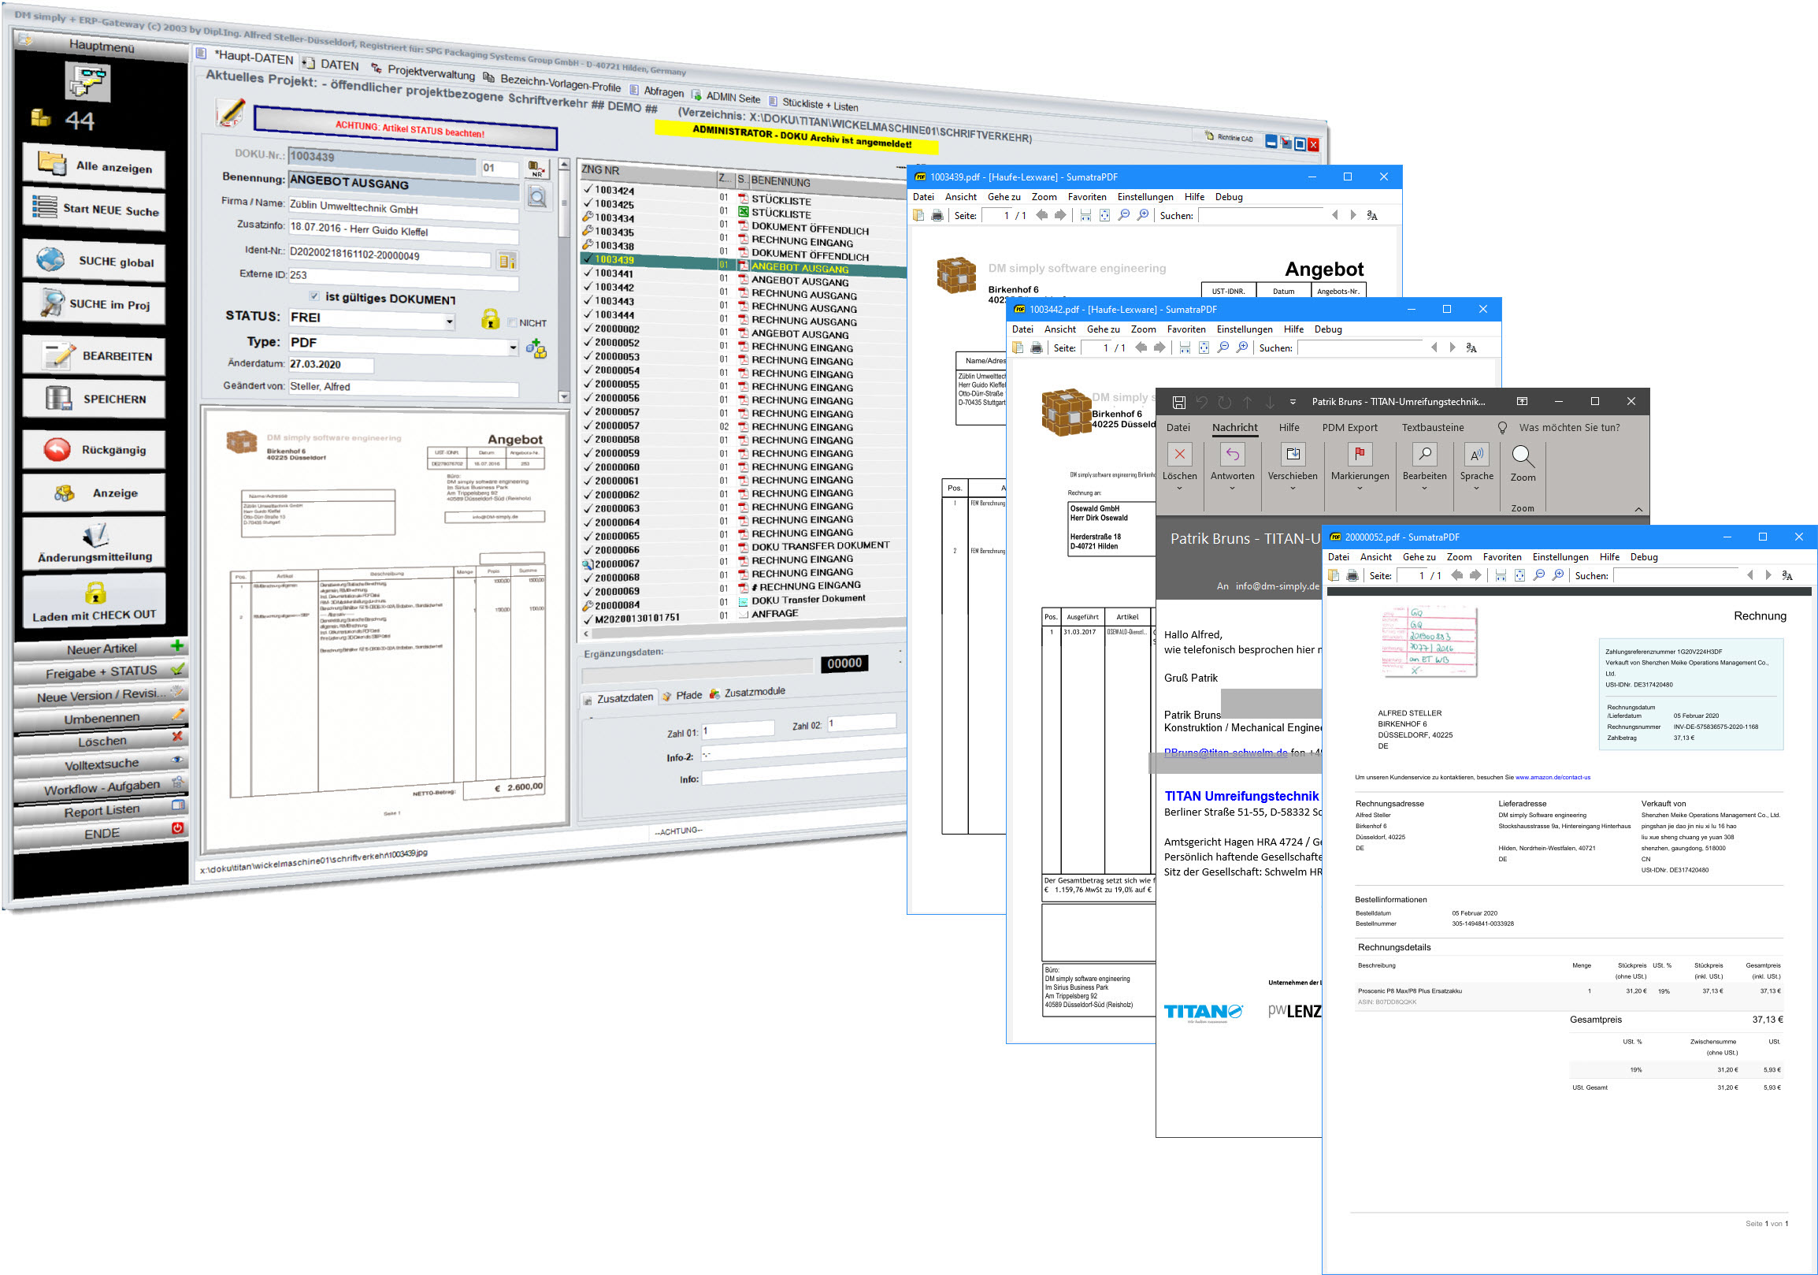Click BEARBEITEN edit button
This screenshot has width=1818, height=1275.
pyautogui.click(x=95, y=355)
